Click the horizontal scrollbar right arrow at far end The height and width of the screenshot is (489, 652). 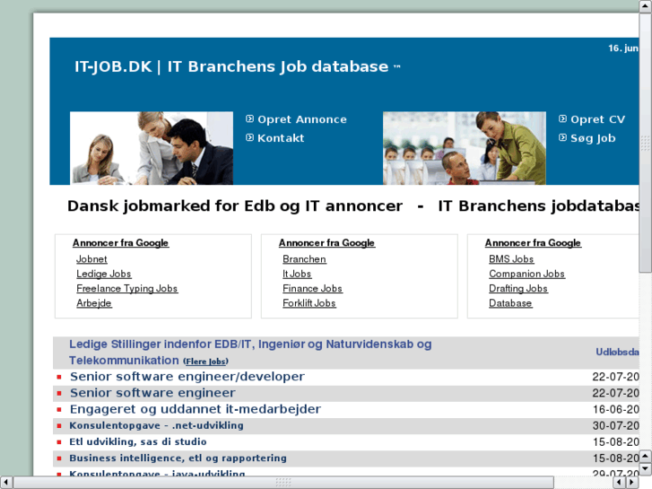point(631,483)
